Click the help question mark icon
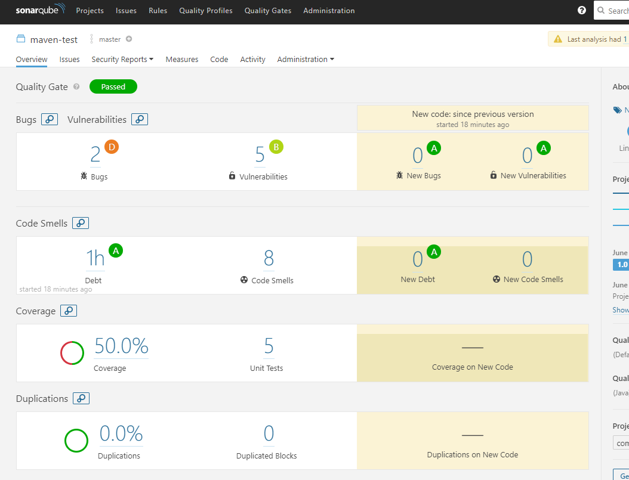This screenshot has height=480, width=629. pos(581,10)
